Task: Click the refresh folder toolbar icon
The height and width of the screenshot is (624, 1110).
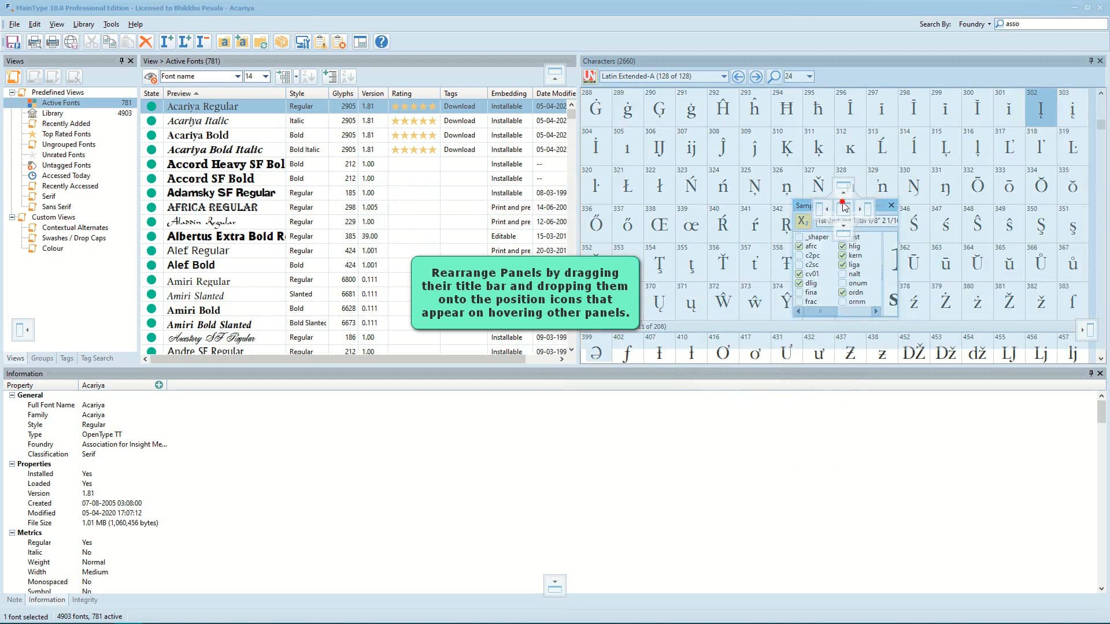Action: [x=261, y=42]
